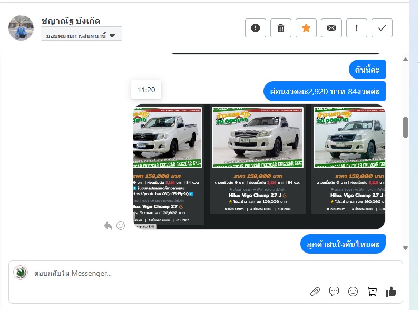The height and width of the screenshot is (310, 420).
Task: Click the message bubble คันนี้ค่ะ
Action: click(367, 70)
